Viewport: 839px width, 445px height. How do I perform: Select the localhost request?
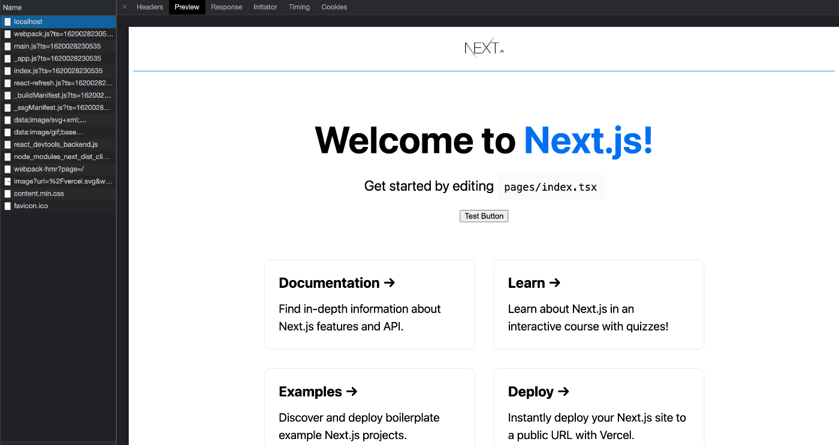(x=58, y=22)
